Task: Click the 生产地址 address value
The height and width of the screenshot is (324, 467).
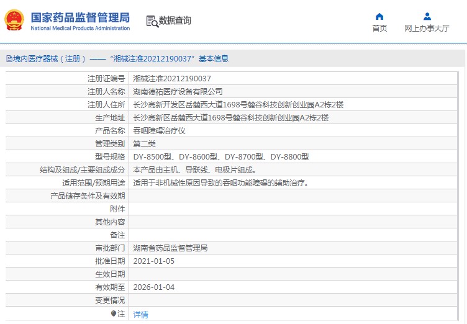Action: 231,118
